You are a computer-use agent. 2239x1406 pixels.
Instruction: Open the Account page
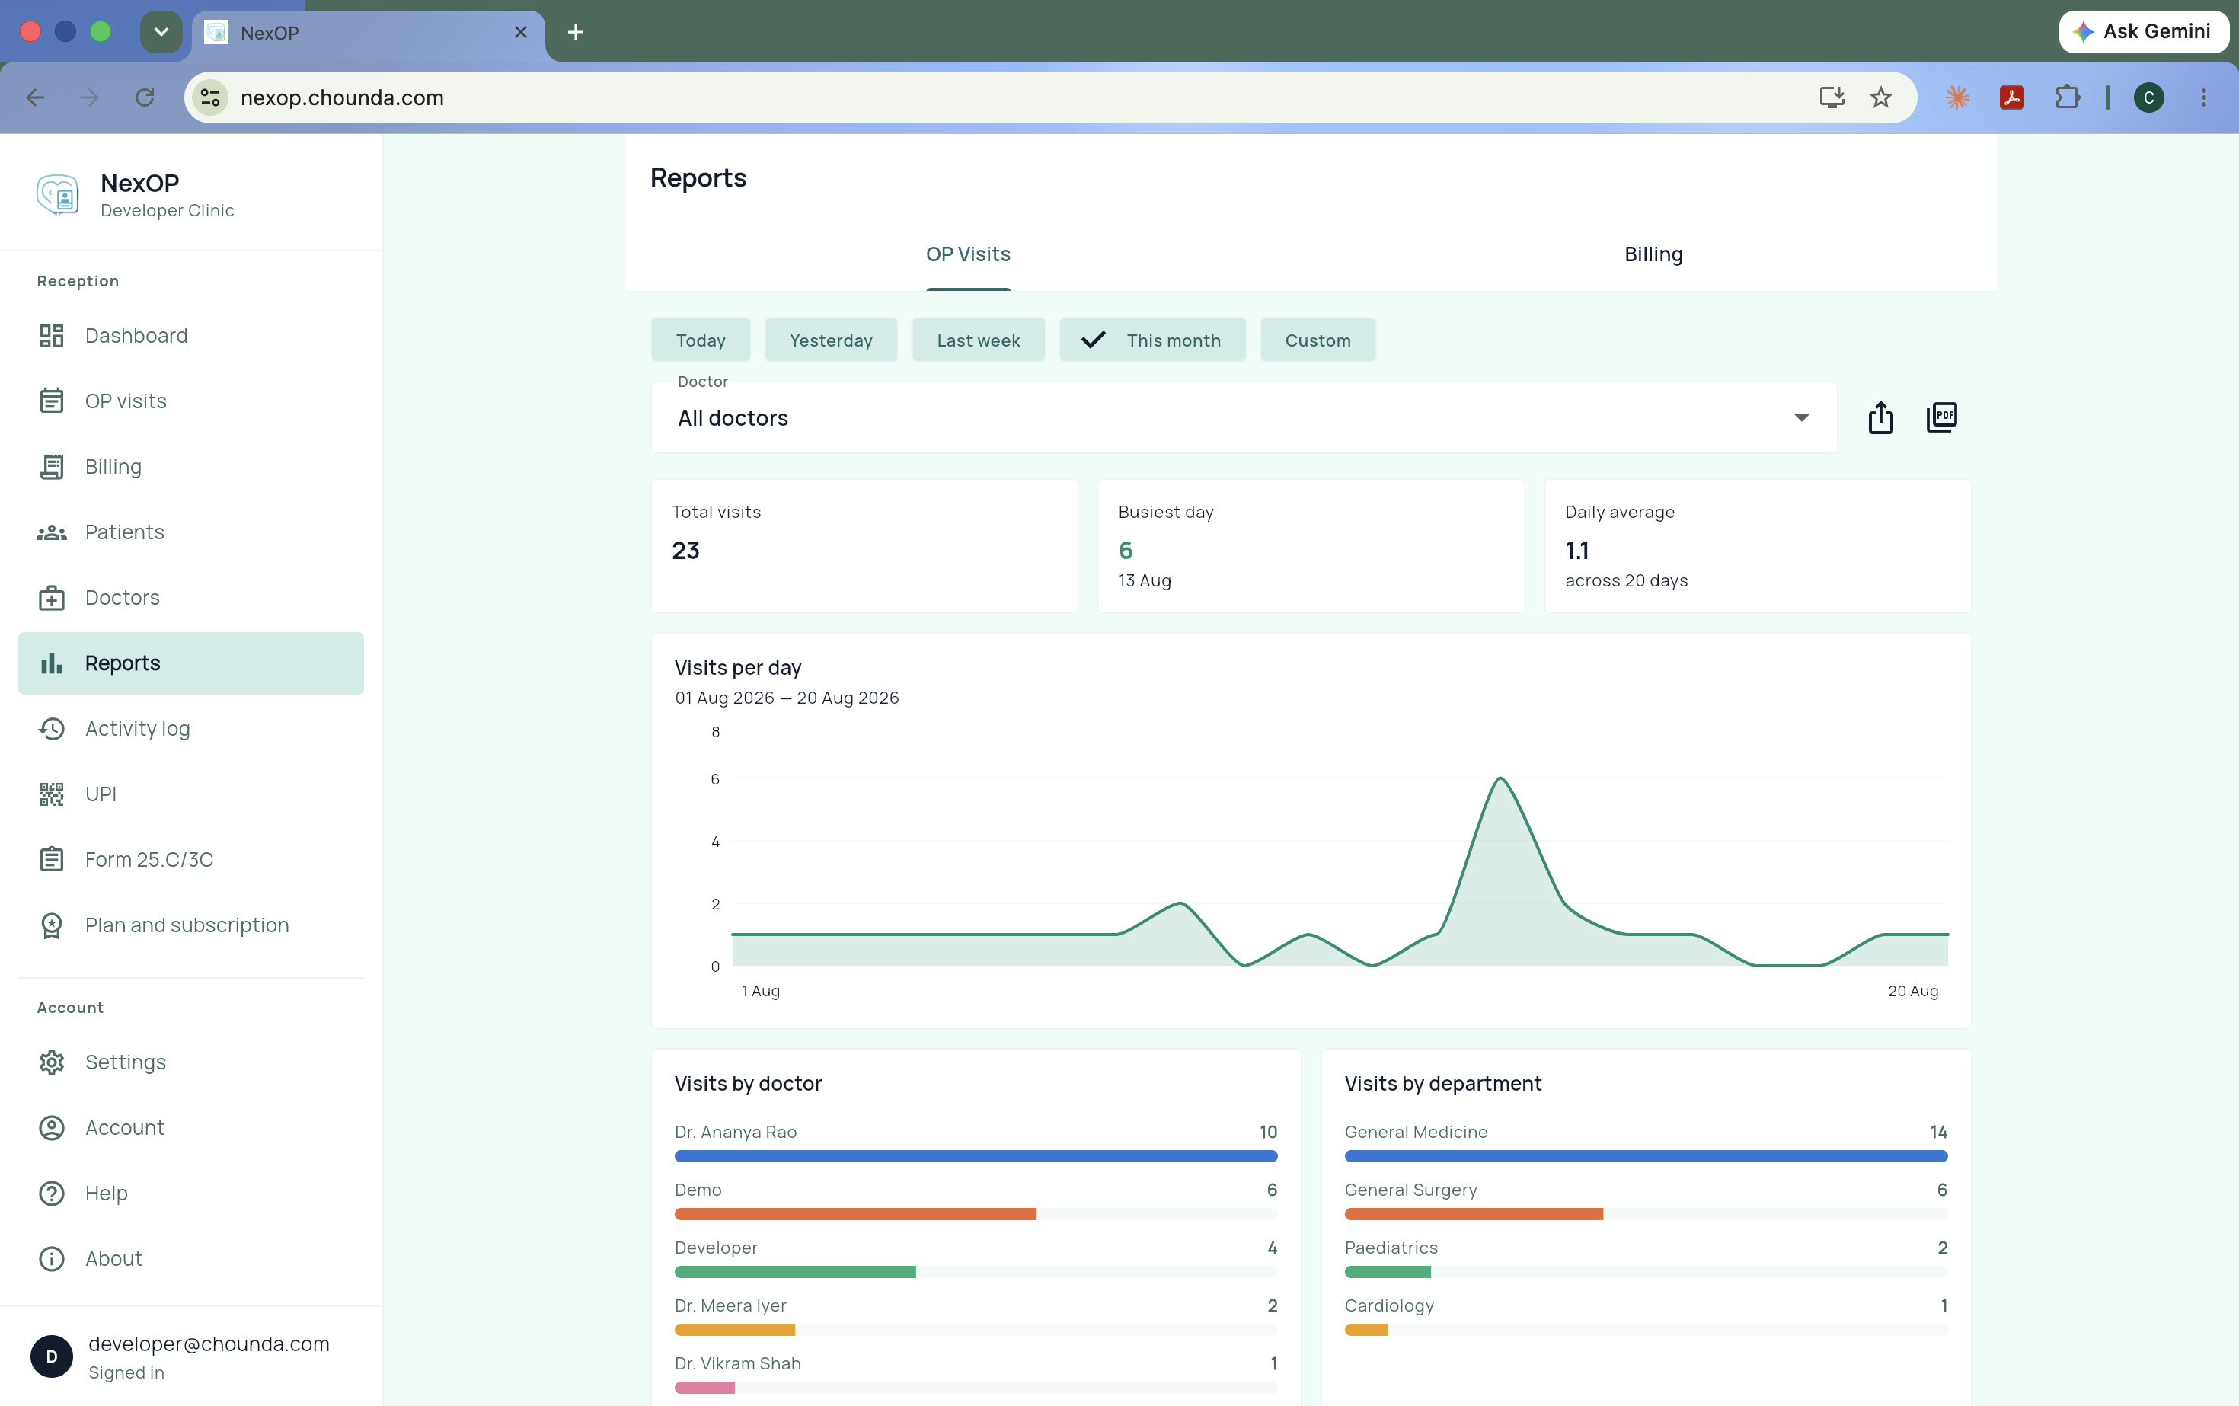click(x=190, y=1128)
